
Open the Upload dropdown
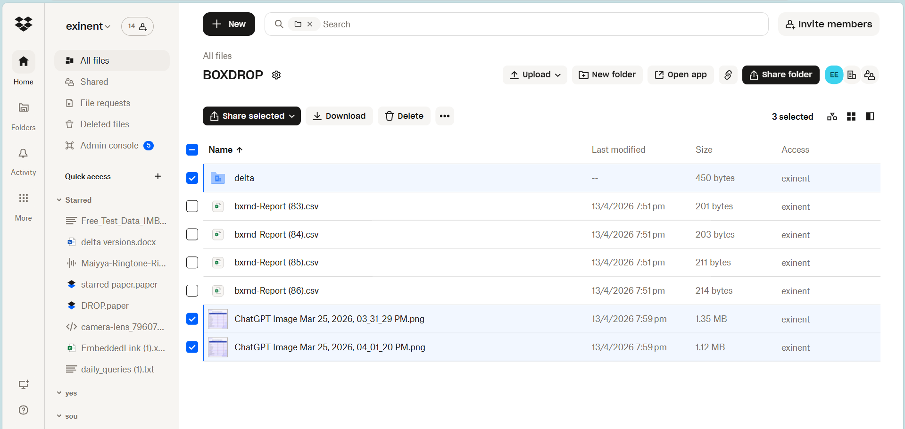(534, 74)
